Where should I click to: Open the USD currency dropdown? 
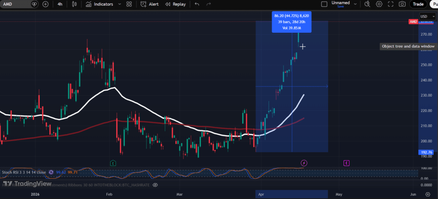(x=426, y=17)
